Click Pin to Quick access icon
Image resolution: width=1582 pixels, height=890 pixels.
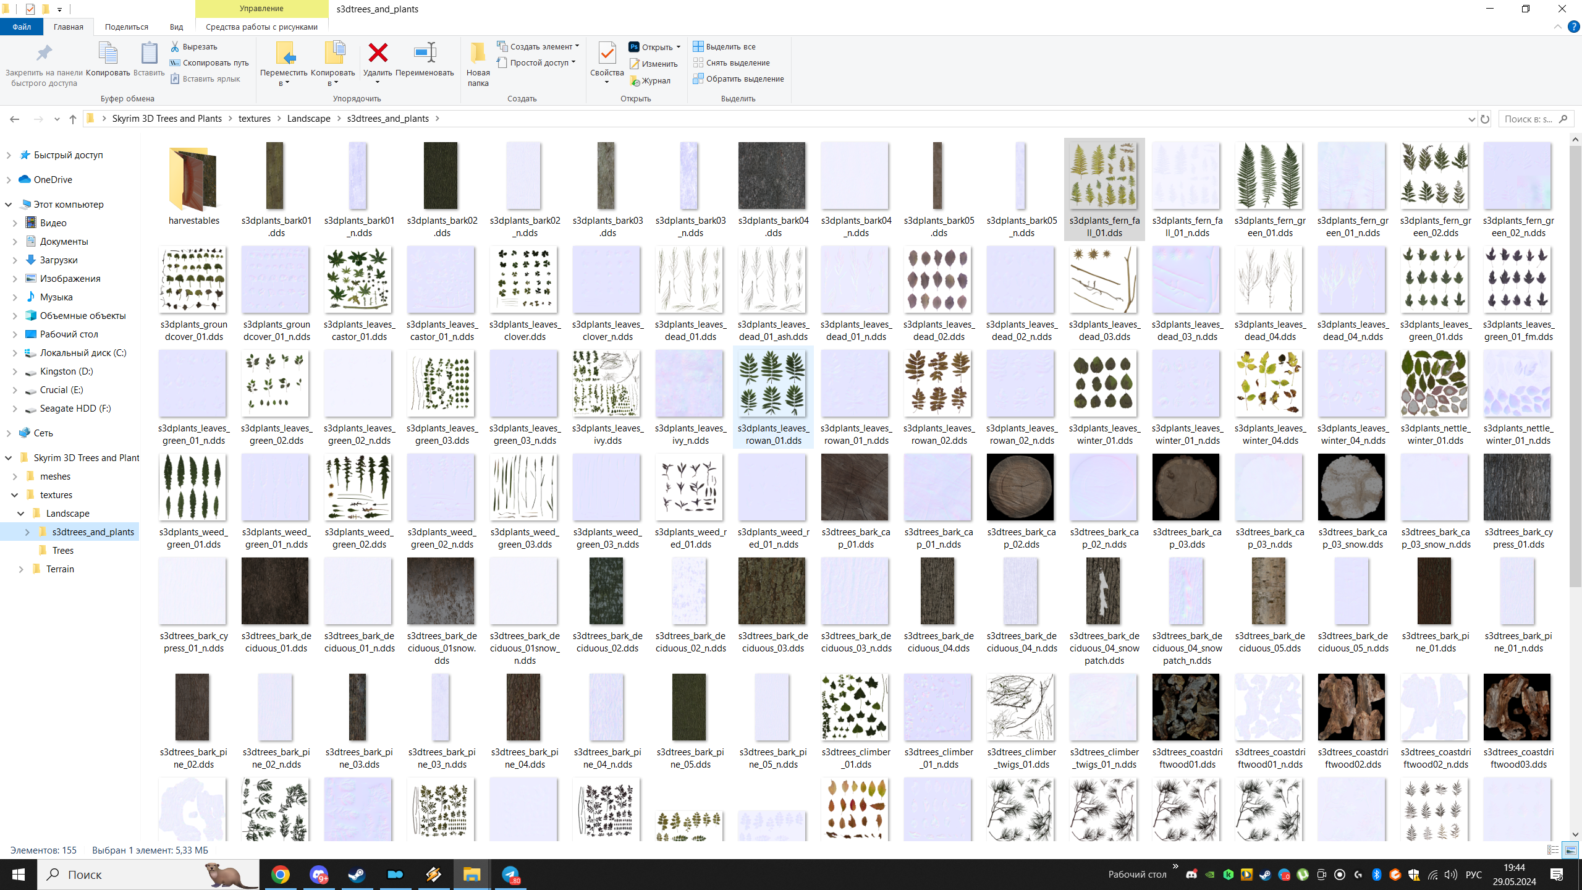[44, 53]
